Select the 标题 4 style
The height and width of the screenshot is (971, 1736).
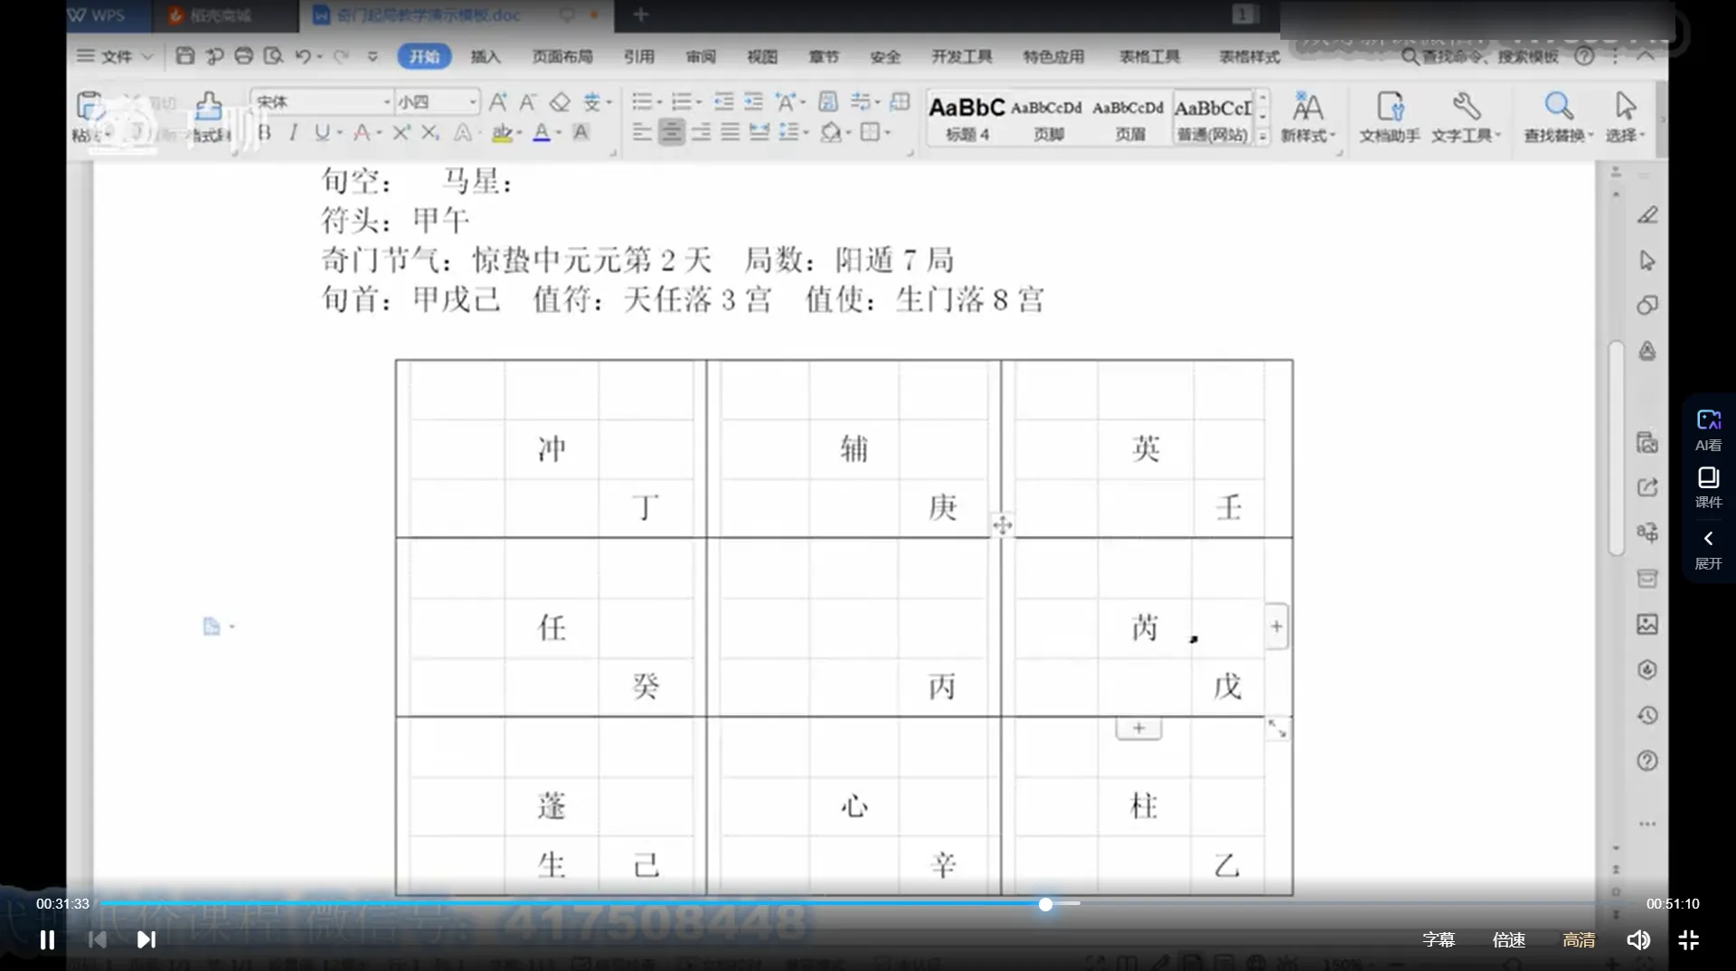pyautogui.click(x=967, y=118)
